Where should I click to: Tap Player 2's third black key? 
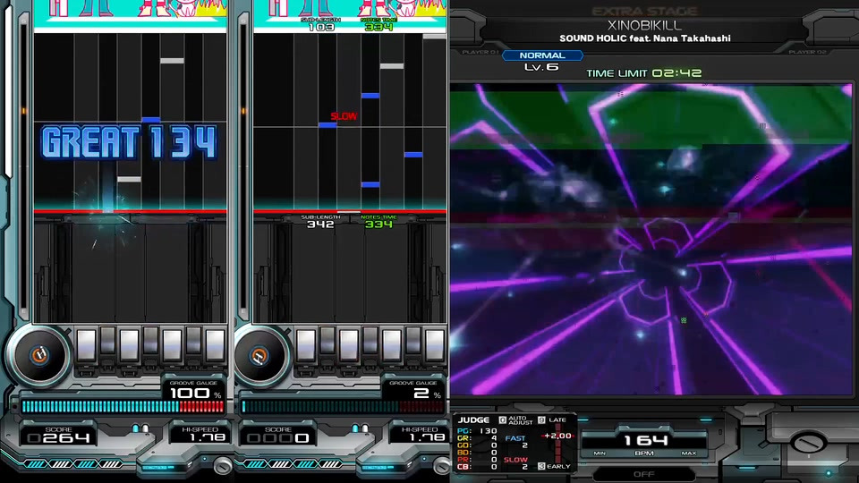point(412,340)
